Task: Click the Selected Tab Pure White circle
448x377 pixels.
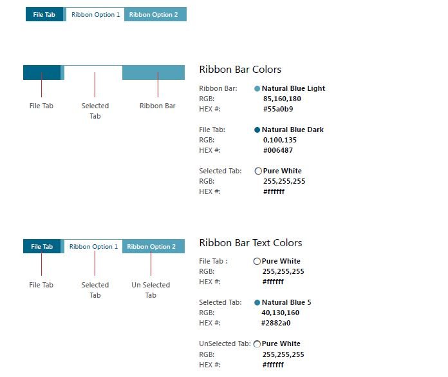Action: (x=258, y=171)
